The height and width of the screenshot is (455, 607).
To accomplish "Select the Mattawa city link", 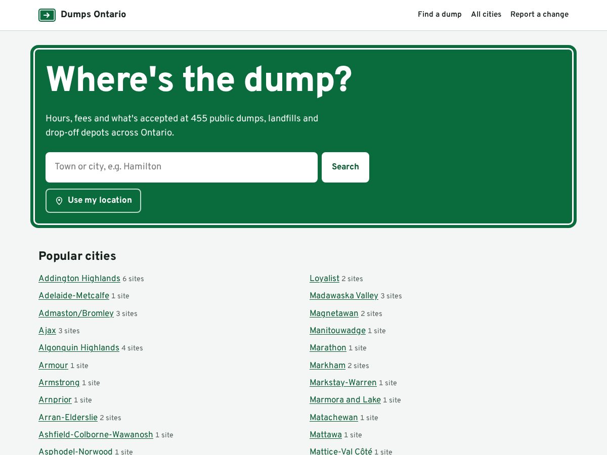I will pyautogui.click(x=326, y=435).
